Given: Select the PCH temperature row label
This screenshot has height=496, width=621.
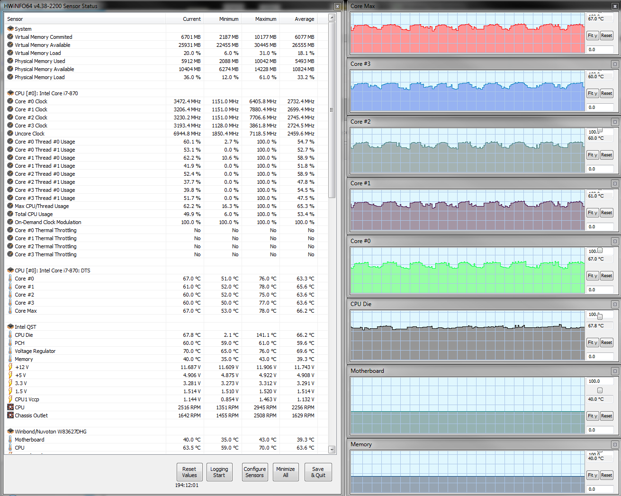Looking at the screenshot, I should (x=19, y=343).
